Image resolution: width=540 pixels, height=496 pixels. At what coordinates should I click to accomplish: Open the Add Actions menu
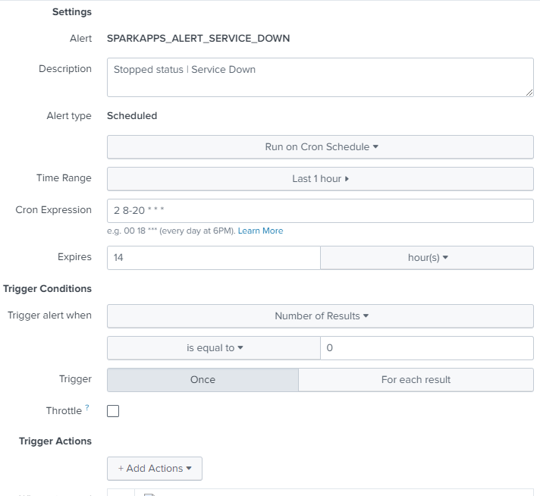click(155, 469)
